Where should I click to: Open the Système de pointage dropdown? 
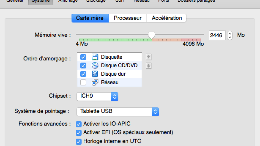tap(118, 112)
